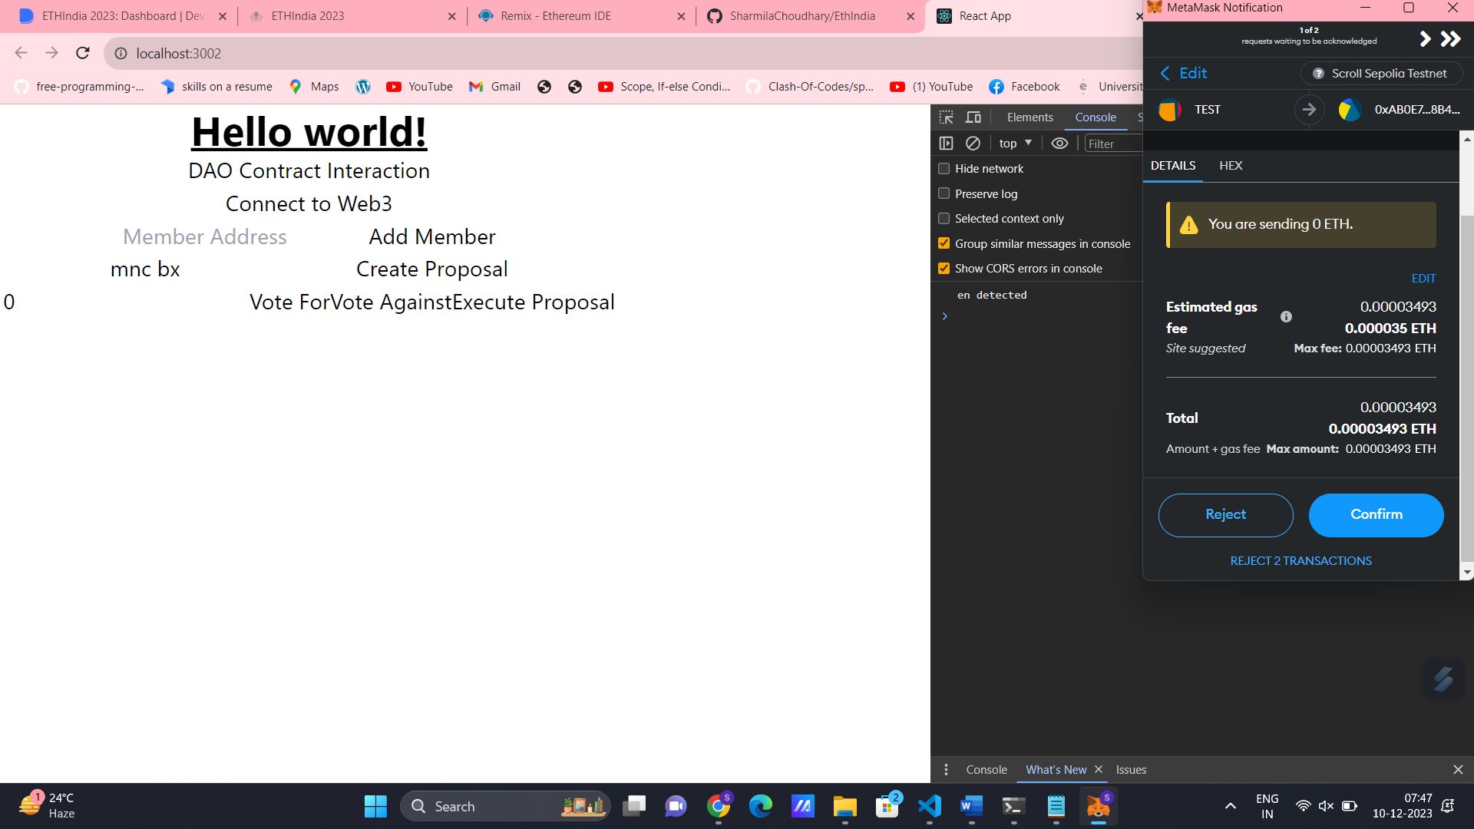Click Add Member button
This screenshot has width=1474, height=829.
(432, 236)
